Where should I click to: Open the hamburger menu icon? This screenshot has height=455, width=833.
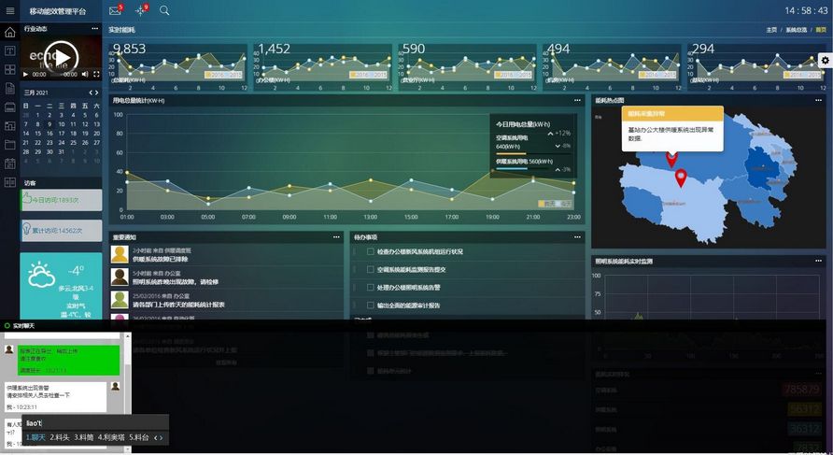(x=9, y=10)
